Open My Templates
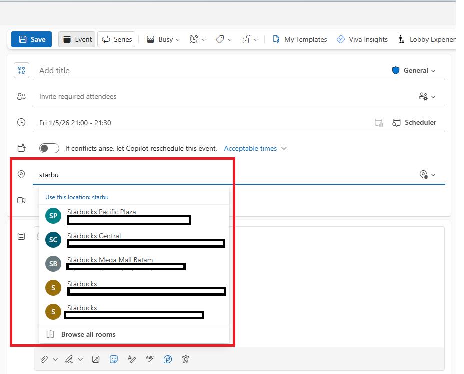This screenshot has width=464, height=374. click(300, 39)
